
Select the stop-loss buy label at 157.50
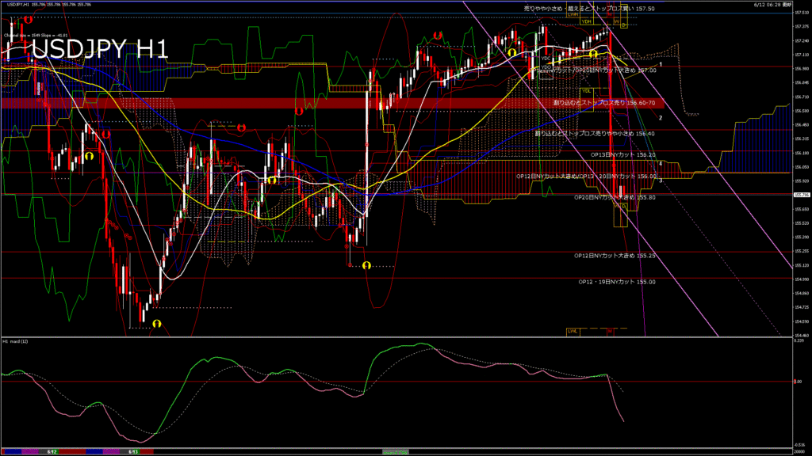point(589,9)
